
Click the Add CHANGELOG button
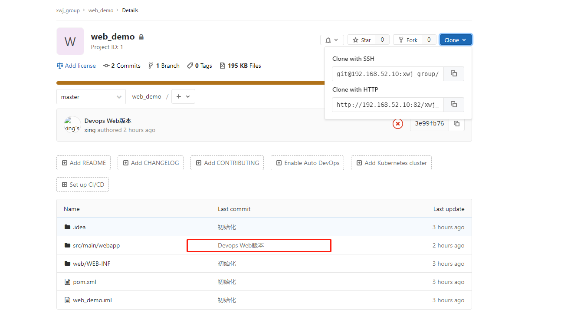coord(151,163)
